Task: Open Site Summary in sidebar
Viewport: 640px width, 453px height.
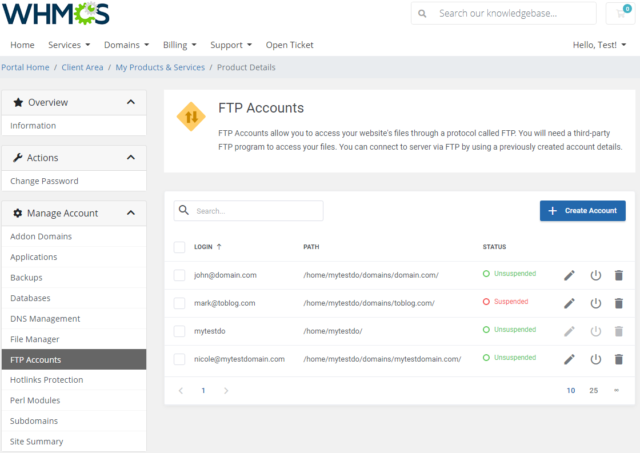Action: pyautogui.click(x=74, y=442)
